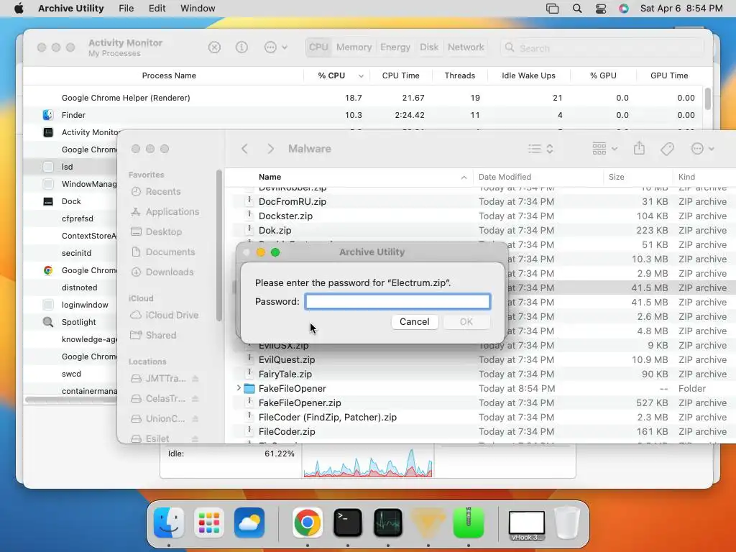Open Finder from the Dock
Image resolution: width=736 pixels, height=552 pixels.
point(168,523)
